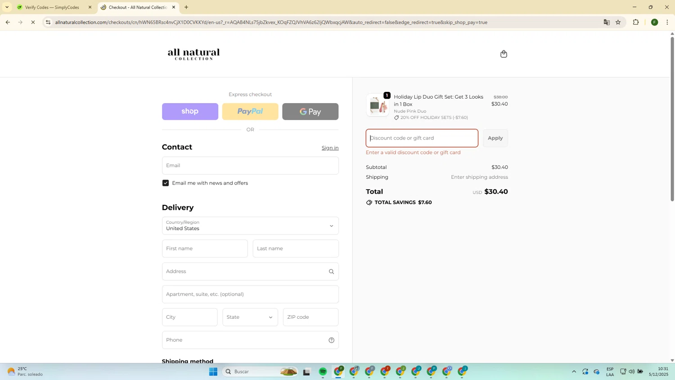
Task: Click the ZIP code field
Action: (x=310, y=317)
